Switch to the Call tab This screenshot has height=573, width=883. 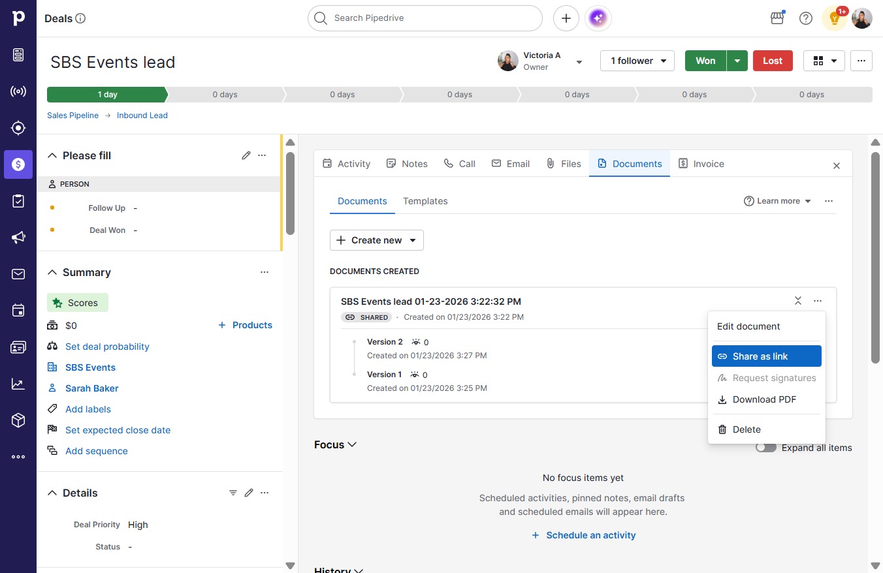tap(460, 164)
